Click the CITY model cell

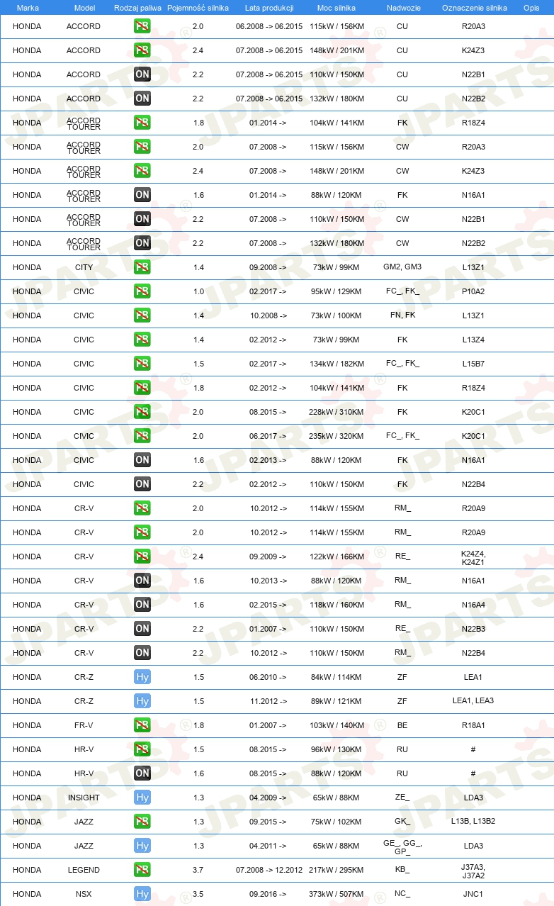coord(84,267)
